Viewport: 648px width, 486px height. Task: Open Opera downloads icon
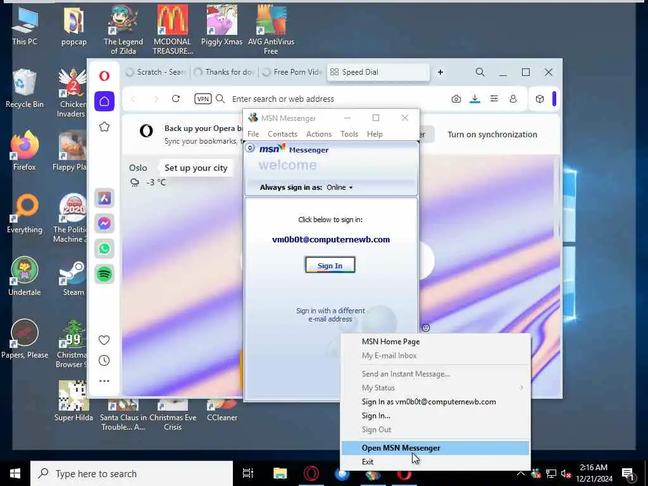coord(475,99)
